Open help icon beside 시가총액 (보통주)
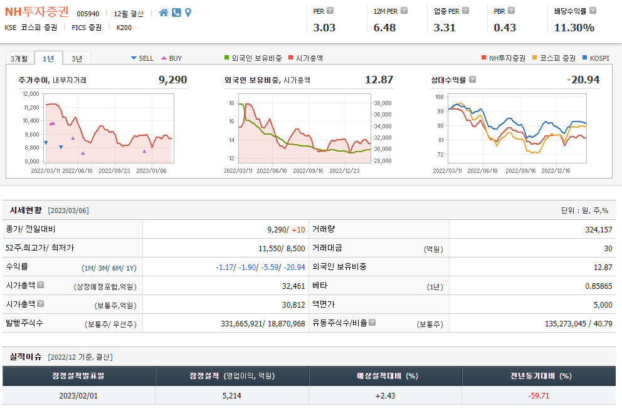The image size is (622, 411). pyautogui.click(x=41, y=304)
